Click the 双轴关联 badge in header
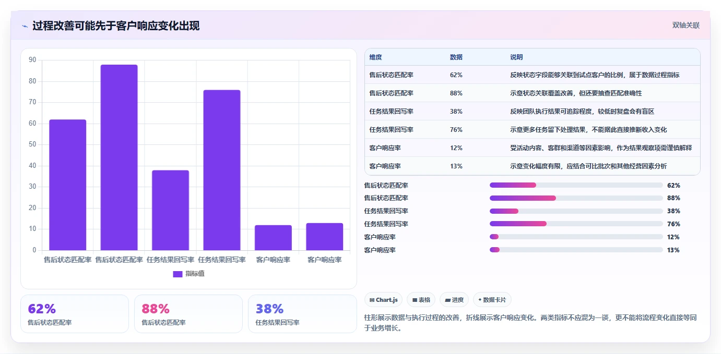Viewport: 721px width, 354px height. pos(685,25)
